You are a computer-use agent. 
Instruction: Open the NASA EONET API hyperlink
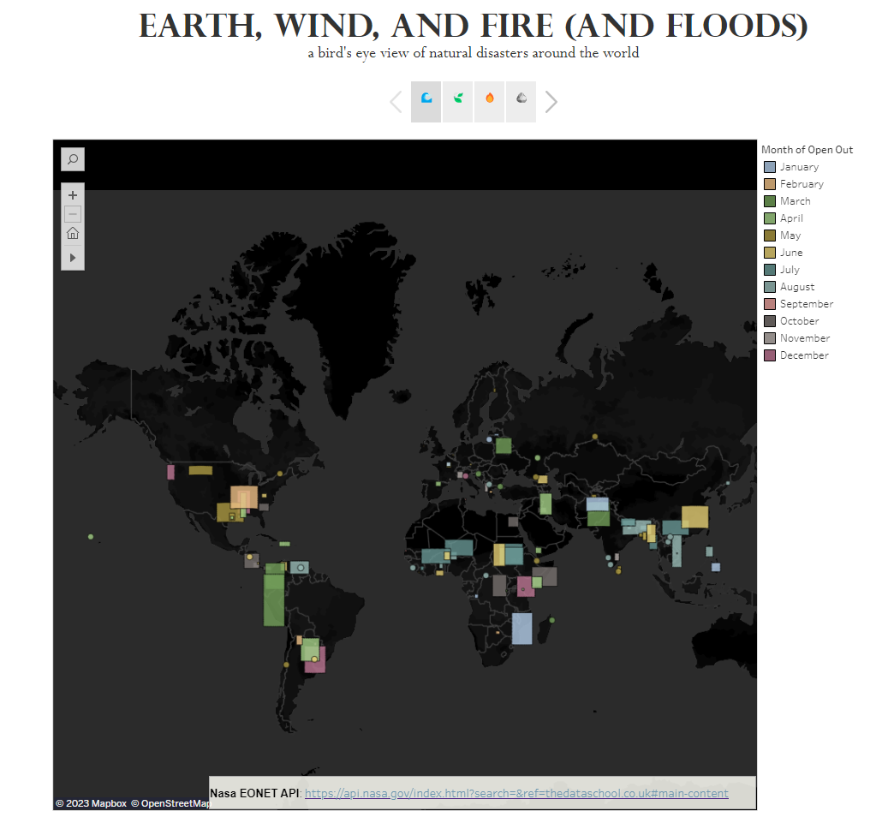[516, 793]
